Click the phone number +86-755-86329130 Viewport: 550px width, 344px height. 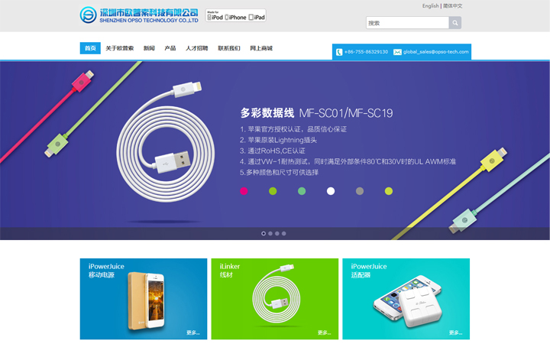point(366,52)
